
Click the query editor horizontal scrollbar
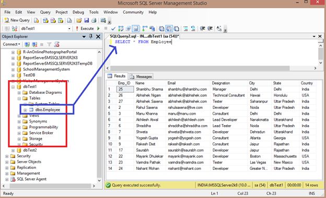200,68
